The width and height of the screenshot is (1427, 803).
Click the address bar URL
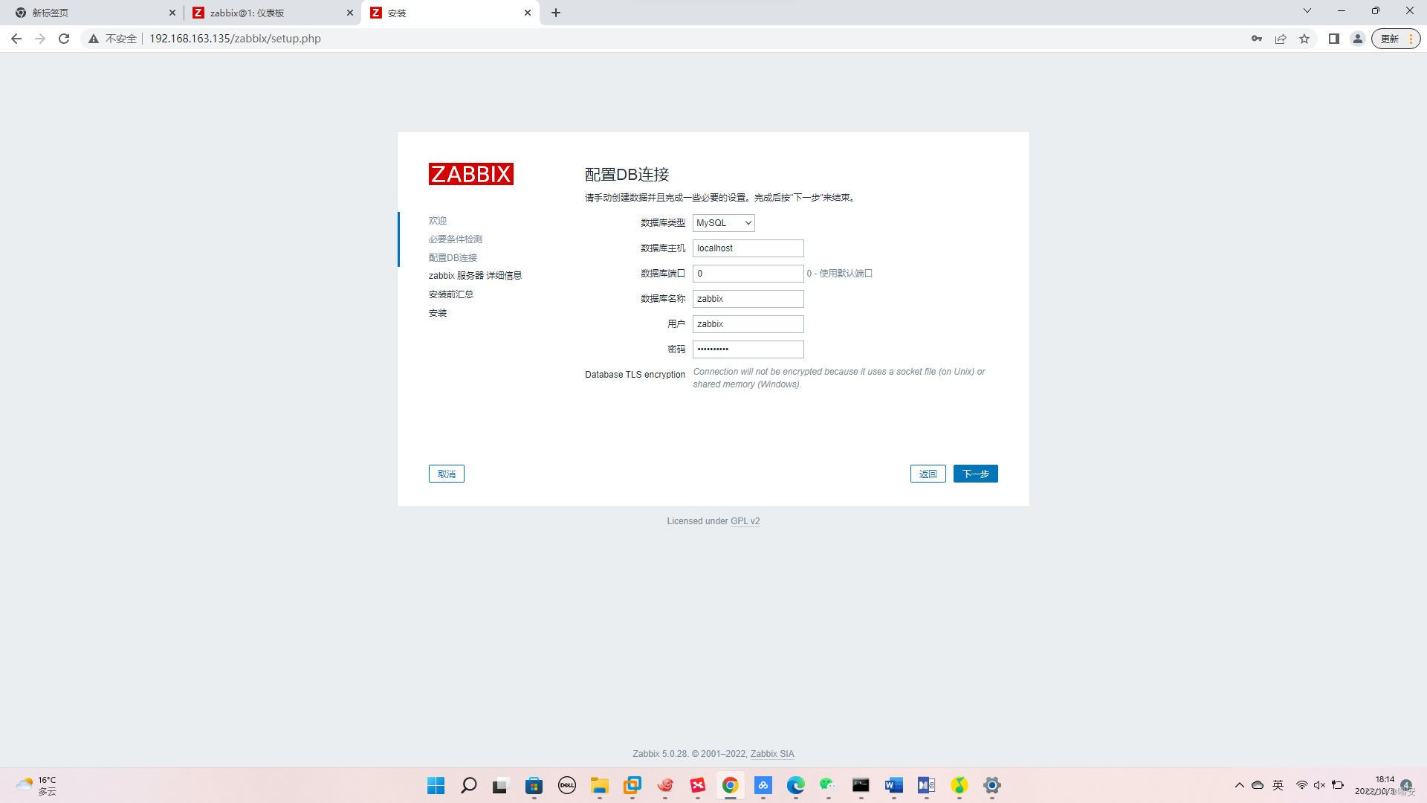(x=235, y=39)
